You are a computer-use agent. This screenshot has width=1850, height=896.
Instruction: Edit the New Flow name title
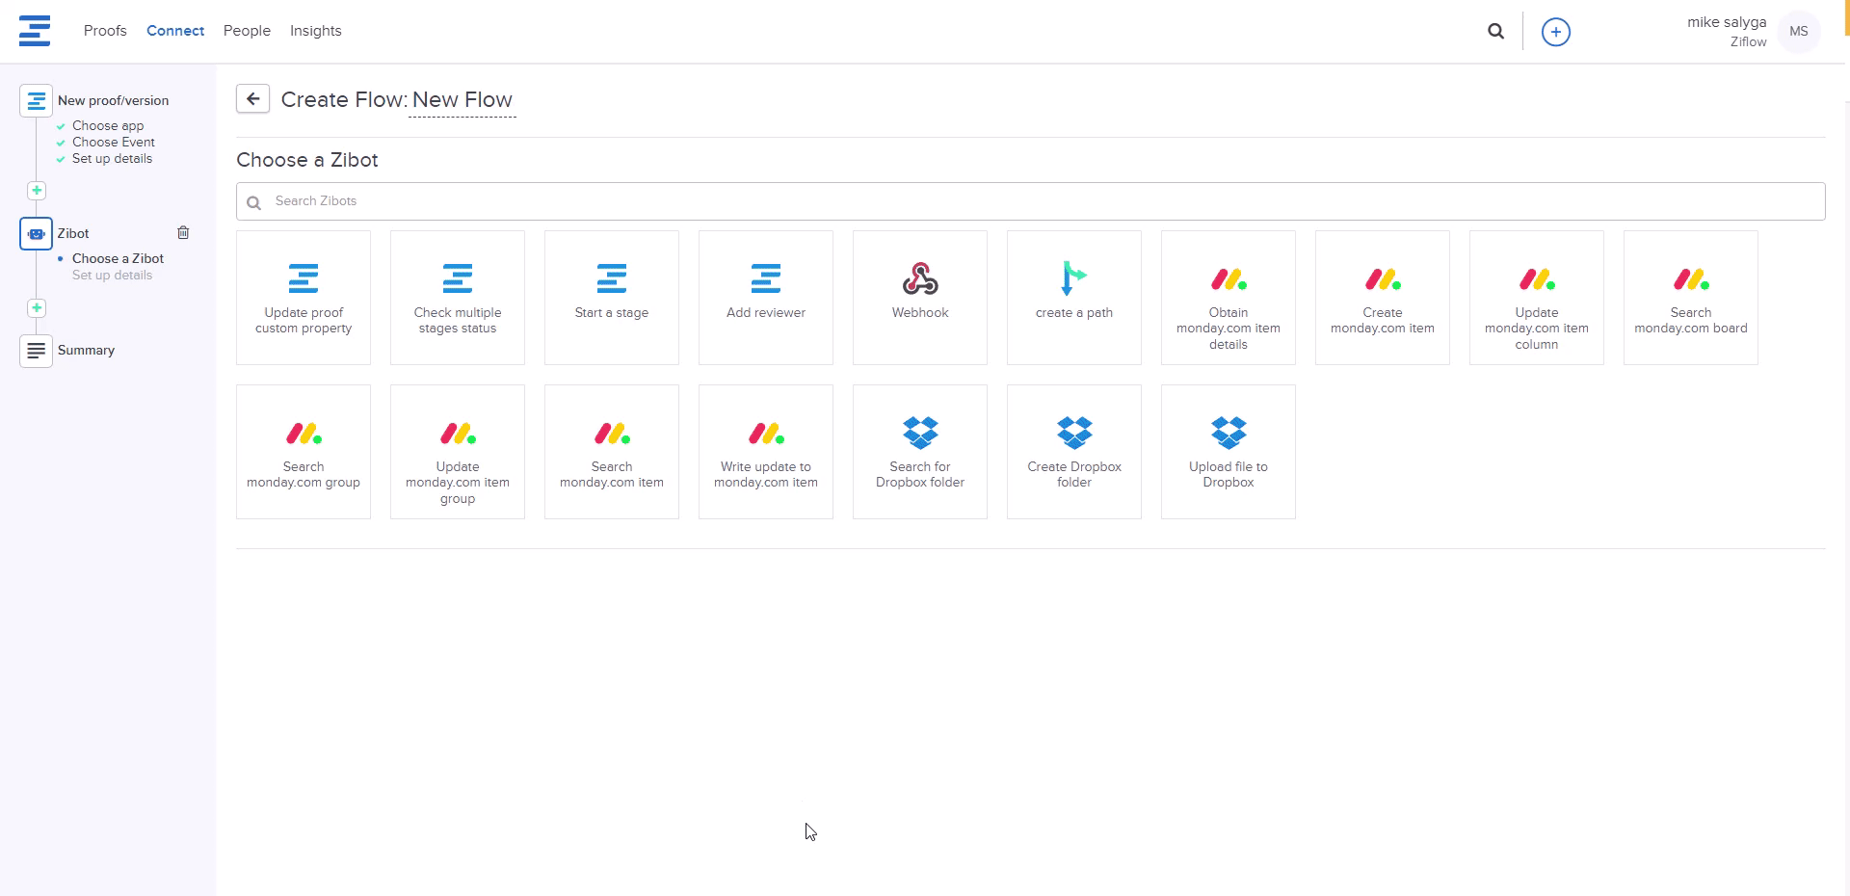[462, 100]
